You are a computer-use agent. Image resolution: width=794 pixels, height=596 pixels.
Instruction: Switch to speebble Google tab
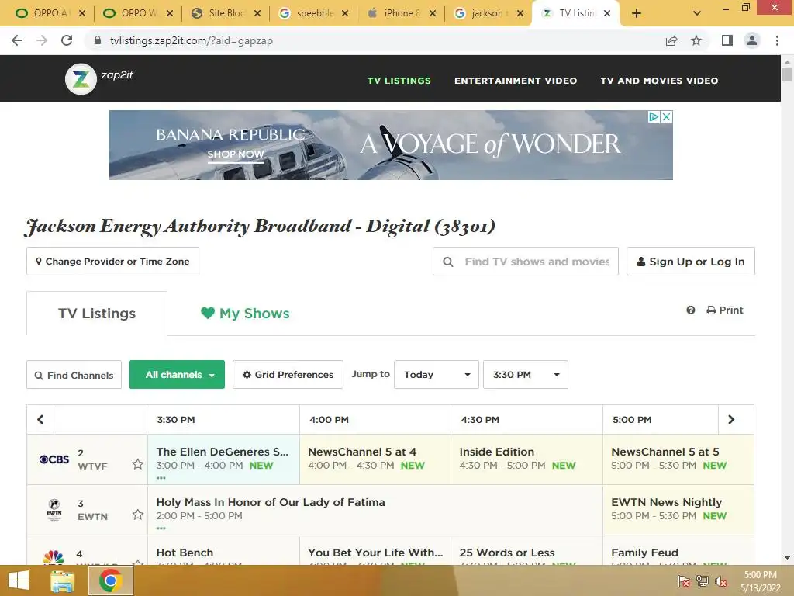[312, 13]
